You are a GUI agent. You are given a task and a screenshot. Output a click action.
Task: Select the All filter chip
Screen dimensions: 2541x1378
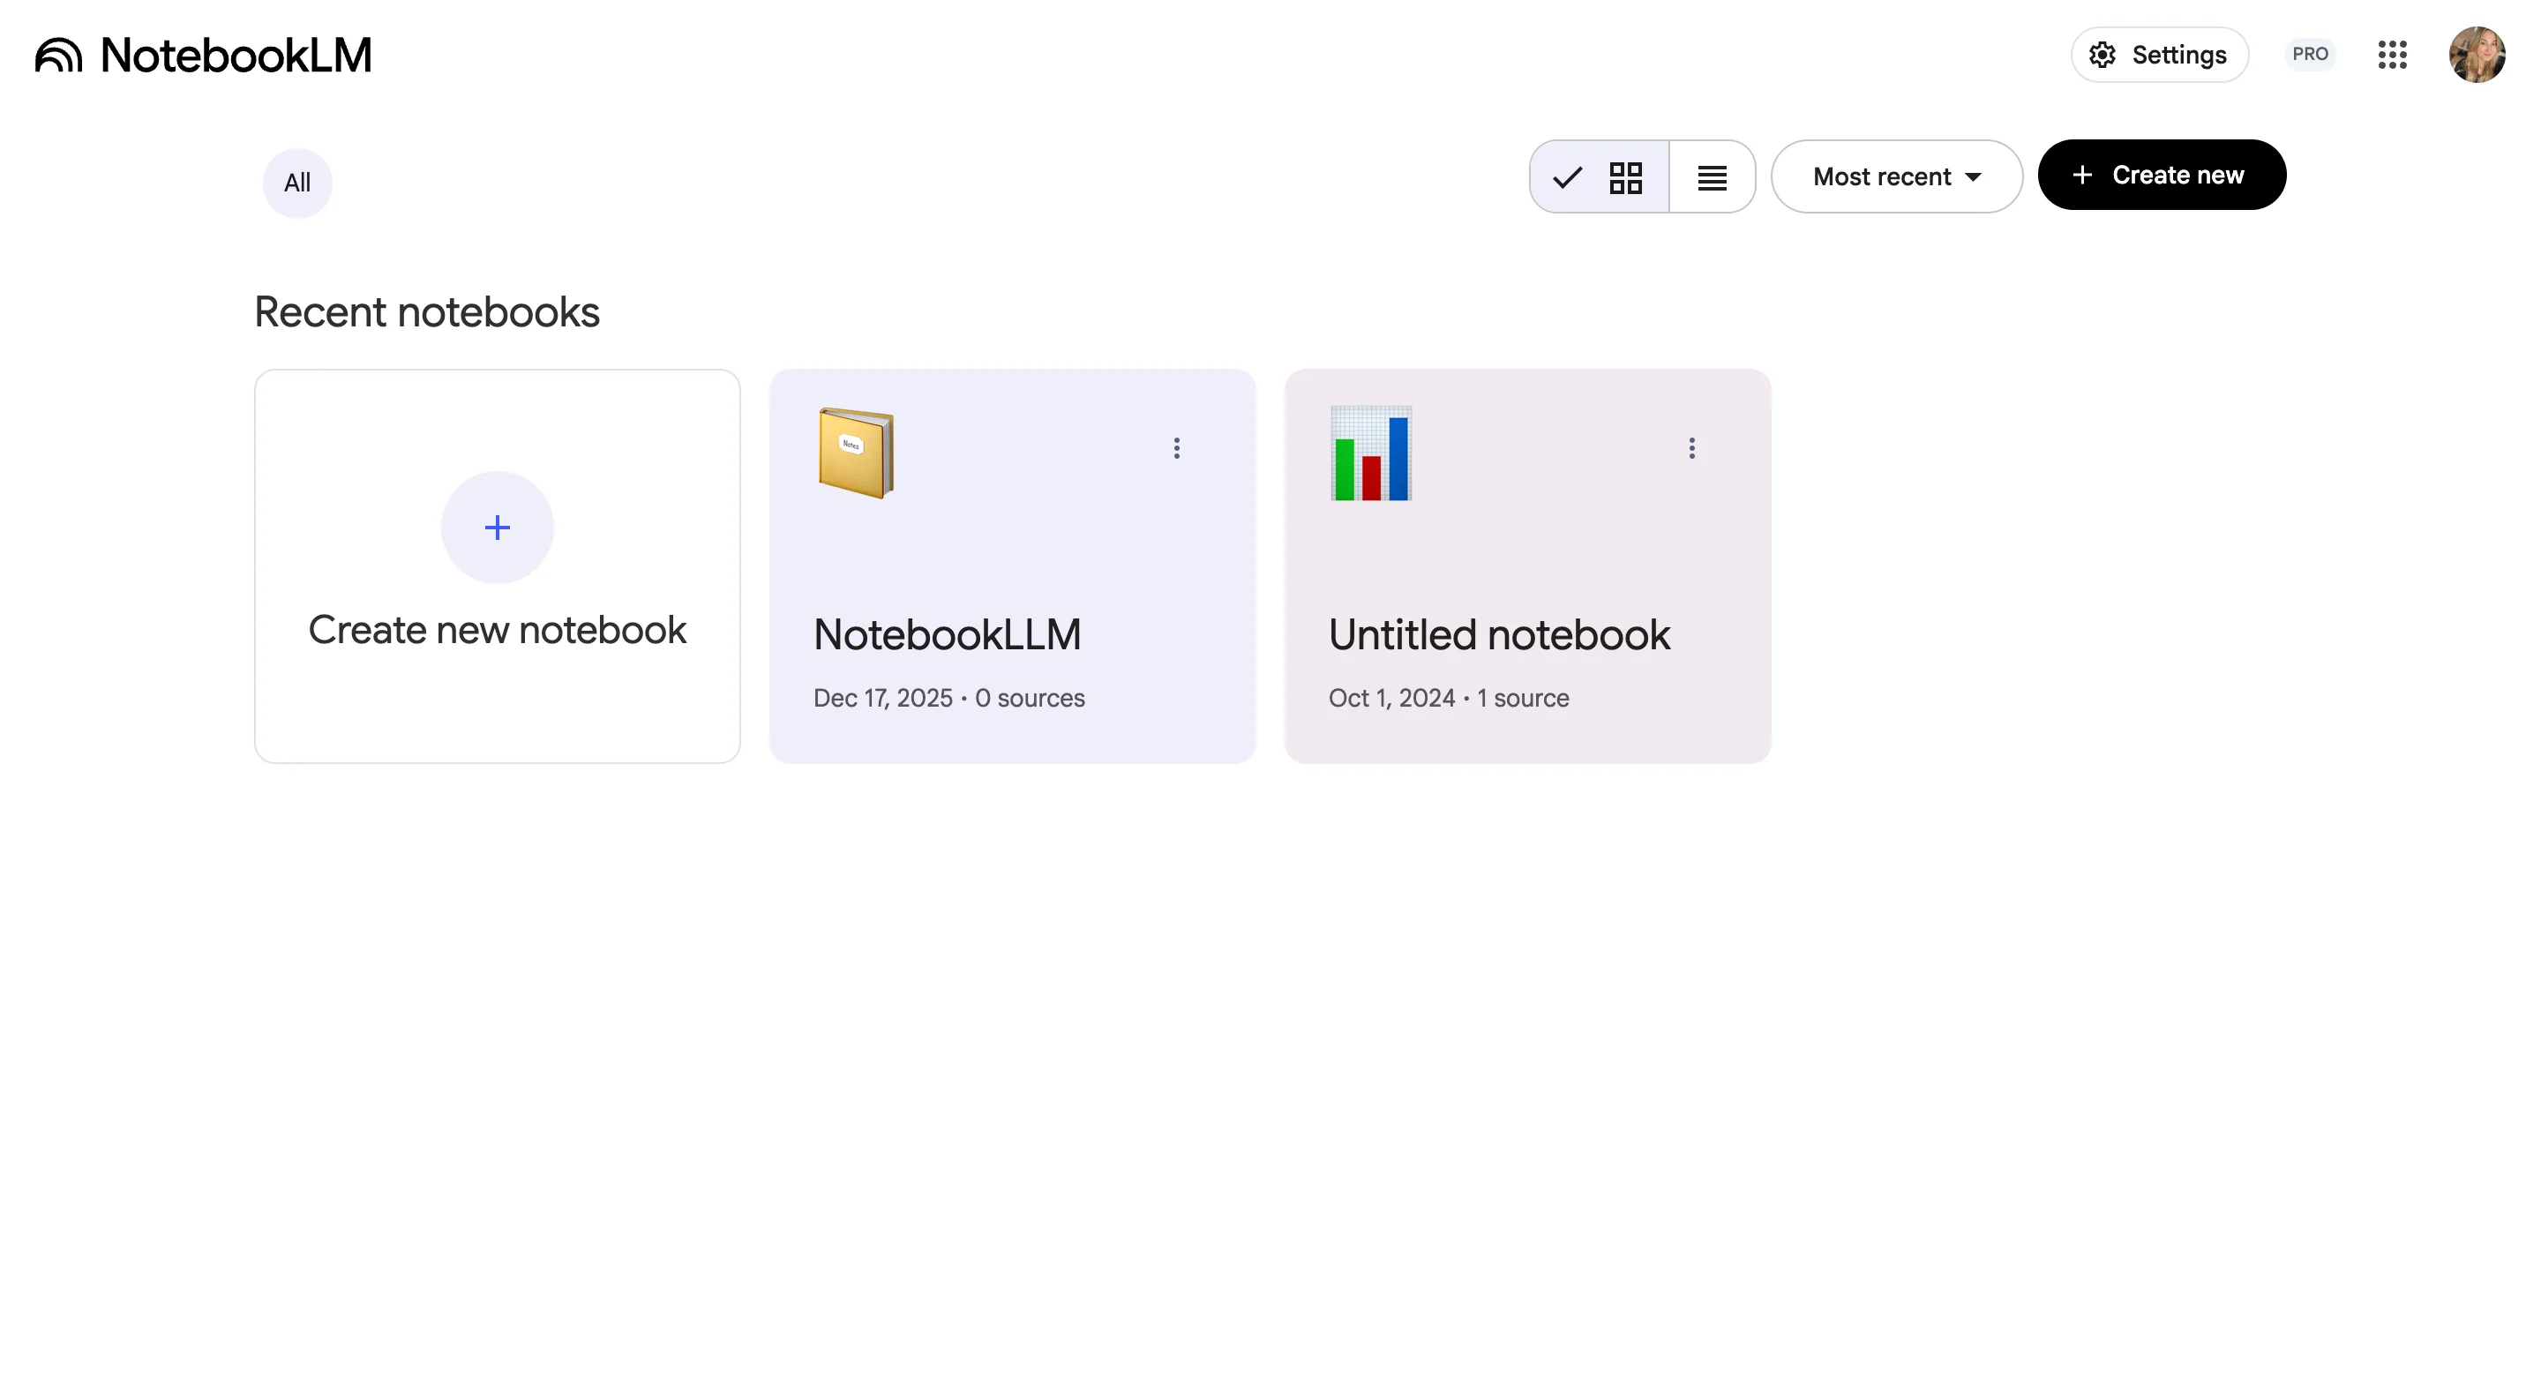(x=296, y=182)
